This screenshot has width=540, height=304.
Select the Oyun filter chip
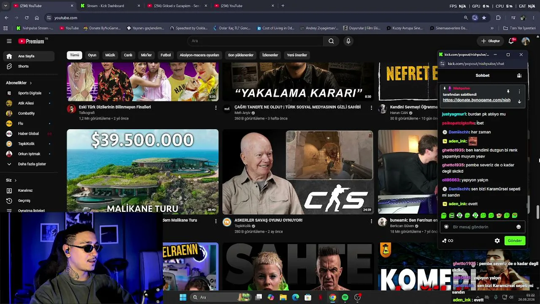(x=92, y=55)
